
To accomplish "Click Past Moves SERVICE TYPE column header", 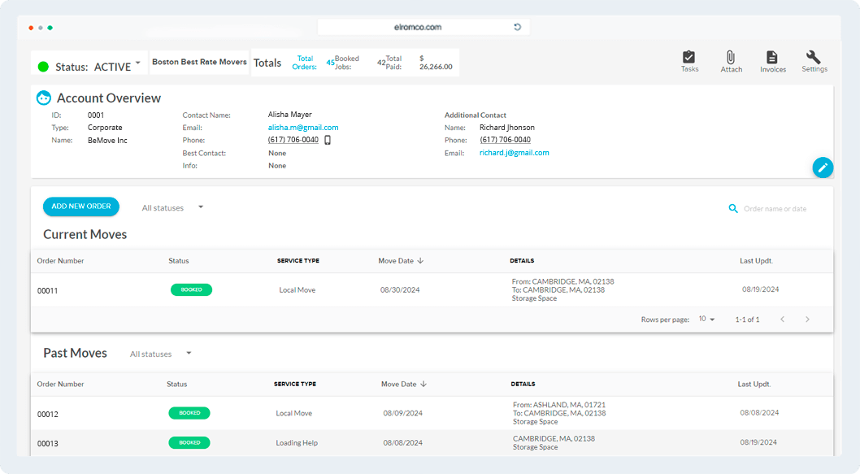I will (x=295, y=384).
